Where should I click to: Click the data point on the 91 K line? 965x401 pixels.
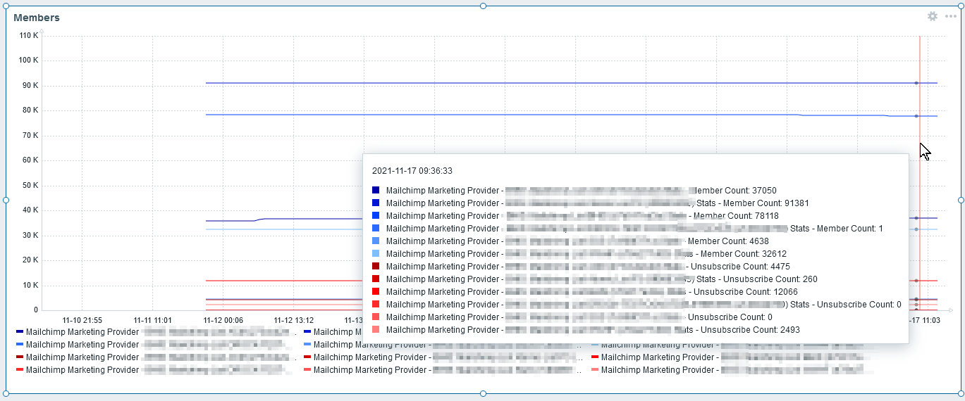tap(916, 83)
